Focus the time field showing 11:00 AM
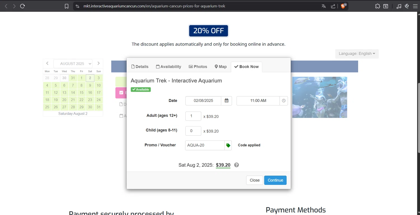 click(x=258, y=101)
